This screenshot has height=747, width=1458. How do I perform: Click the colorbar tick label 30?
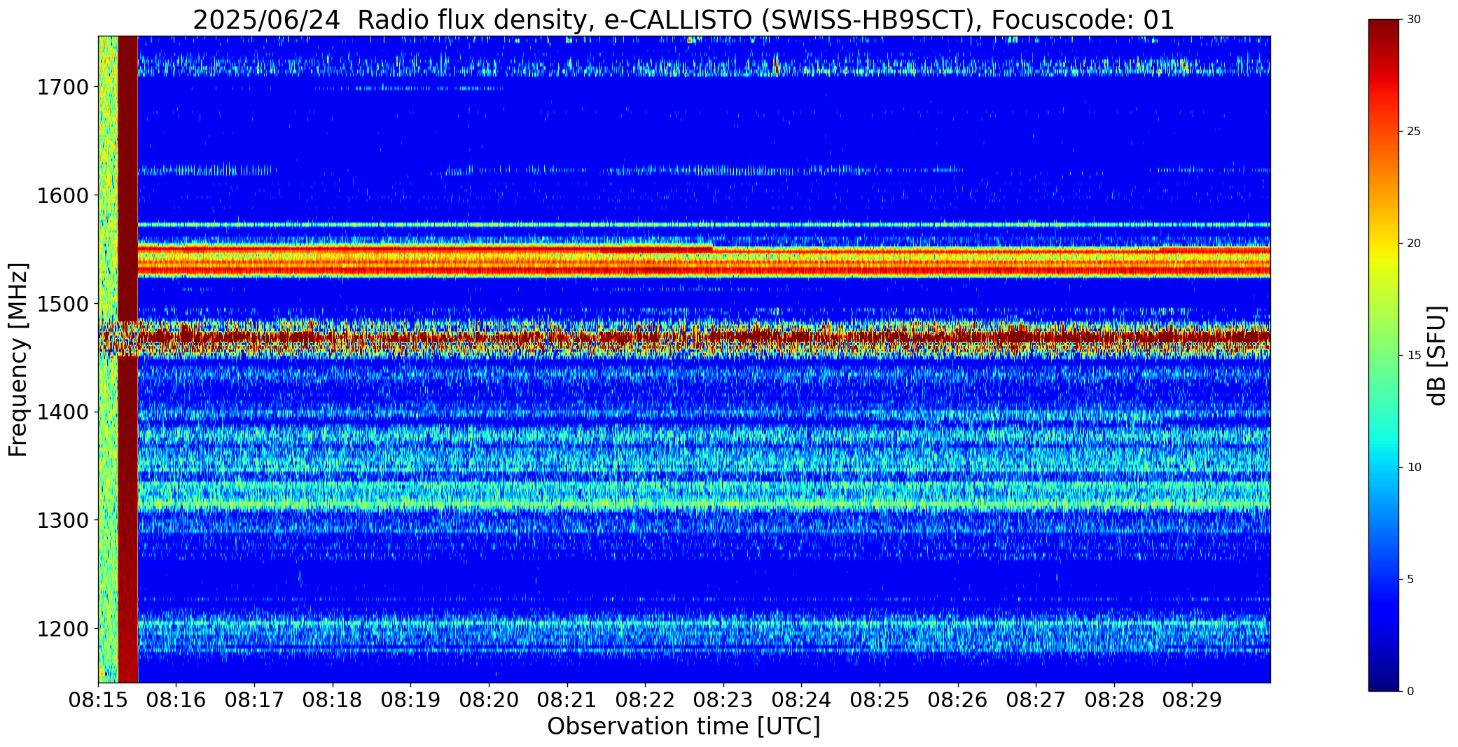point(1414,20)
